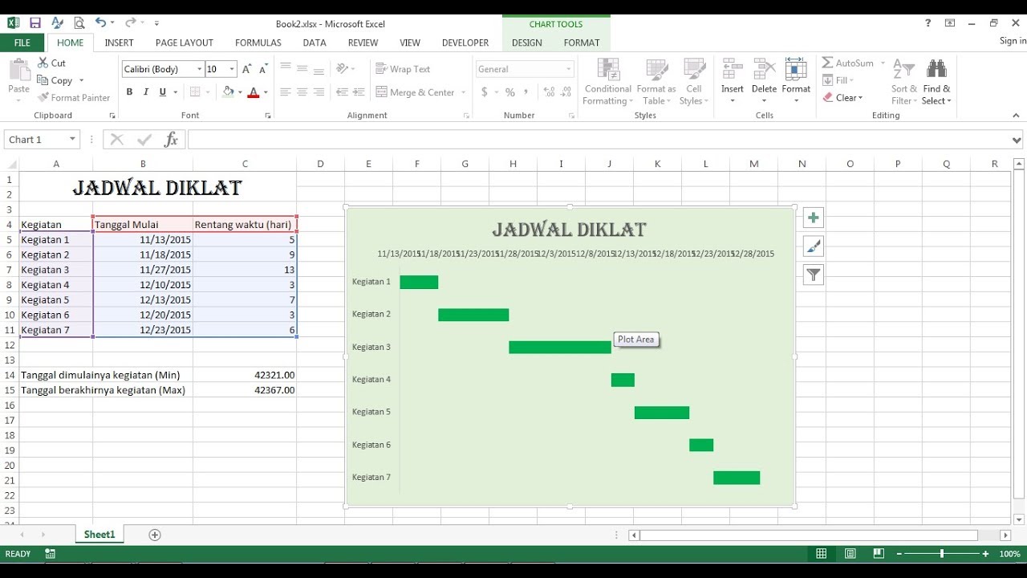Click the Insert Function fx icon
The height and width of the screenshot is (578, 1027).
171,140
